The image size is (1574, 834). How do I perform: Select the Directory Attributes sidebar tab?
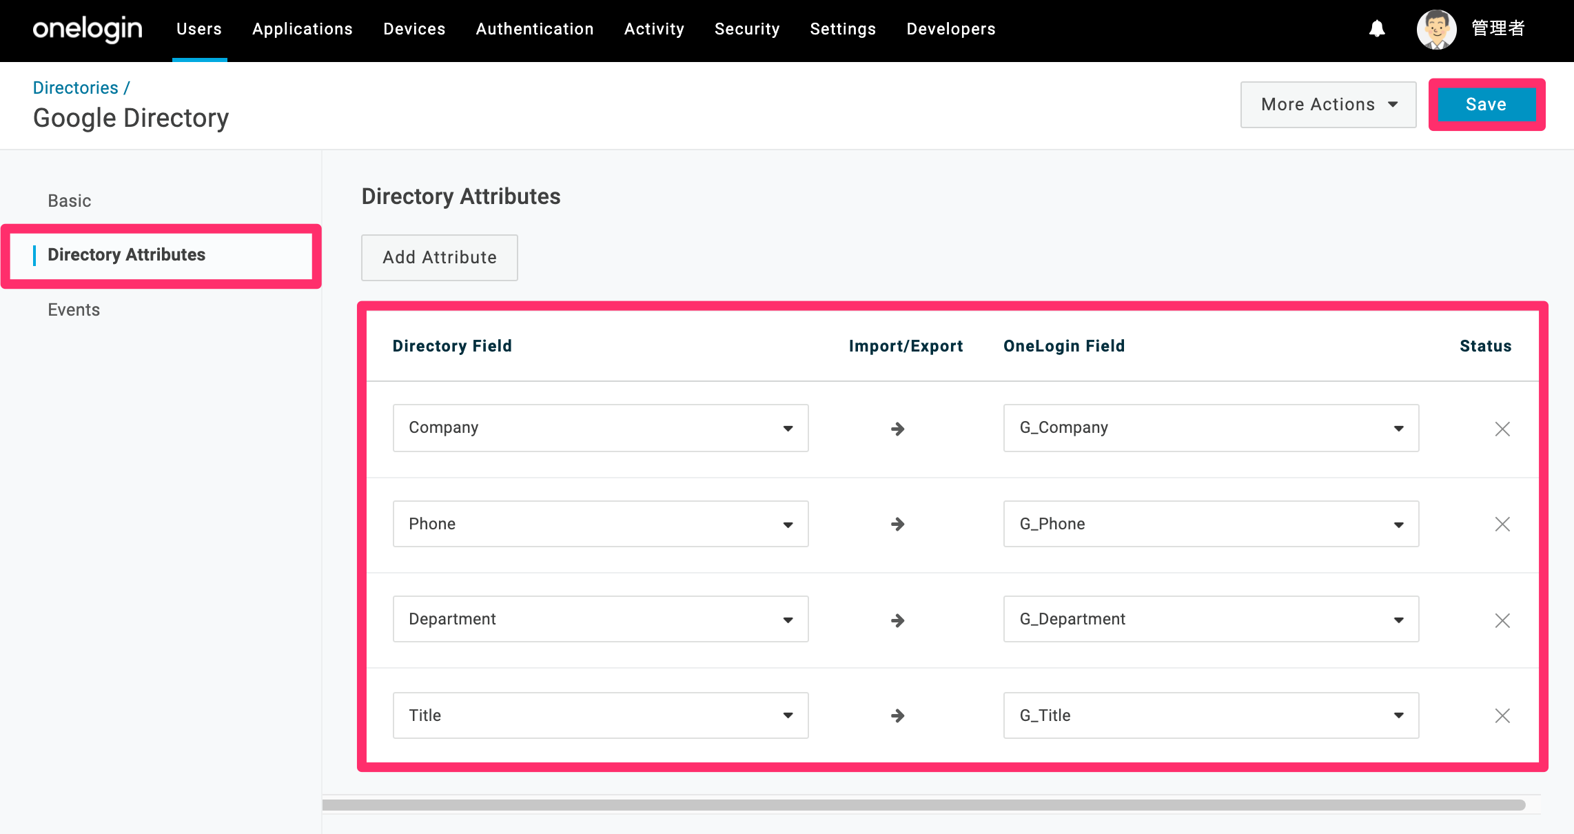click(127, 254)
